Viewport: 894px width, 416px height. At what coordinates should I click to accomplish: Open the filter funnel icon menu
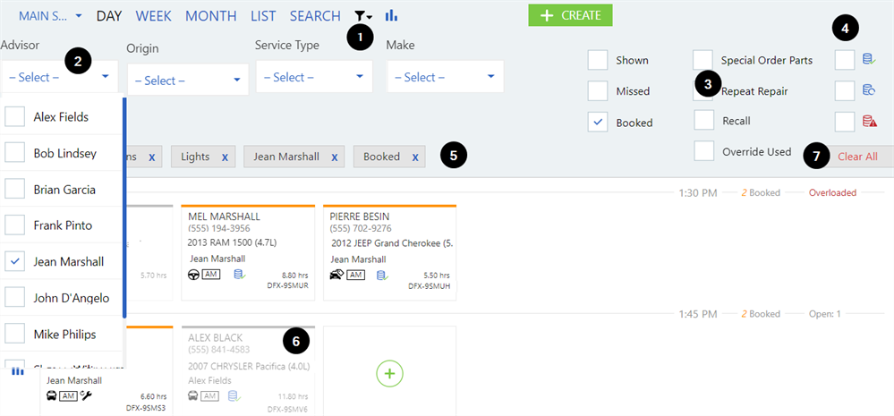(363, 16)
